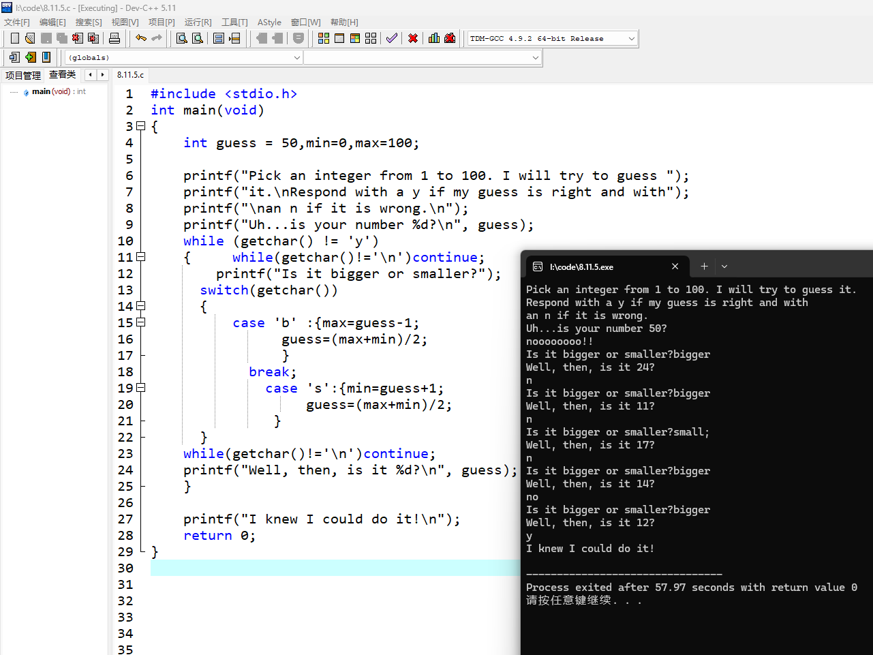
Task: Click right panel tab scroll arrow
Action: point(102,75)
